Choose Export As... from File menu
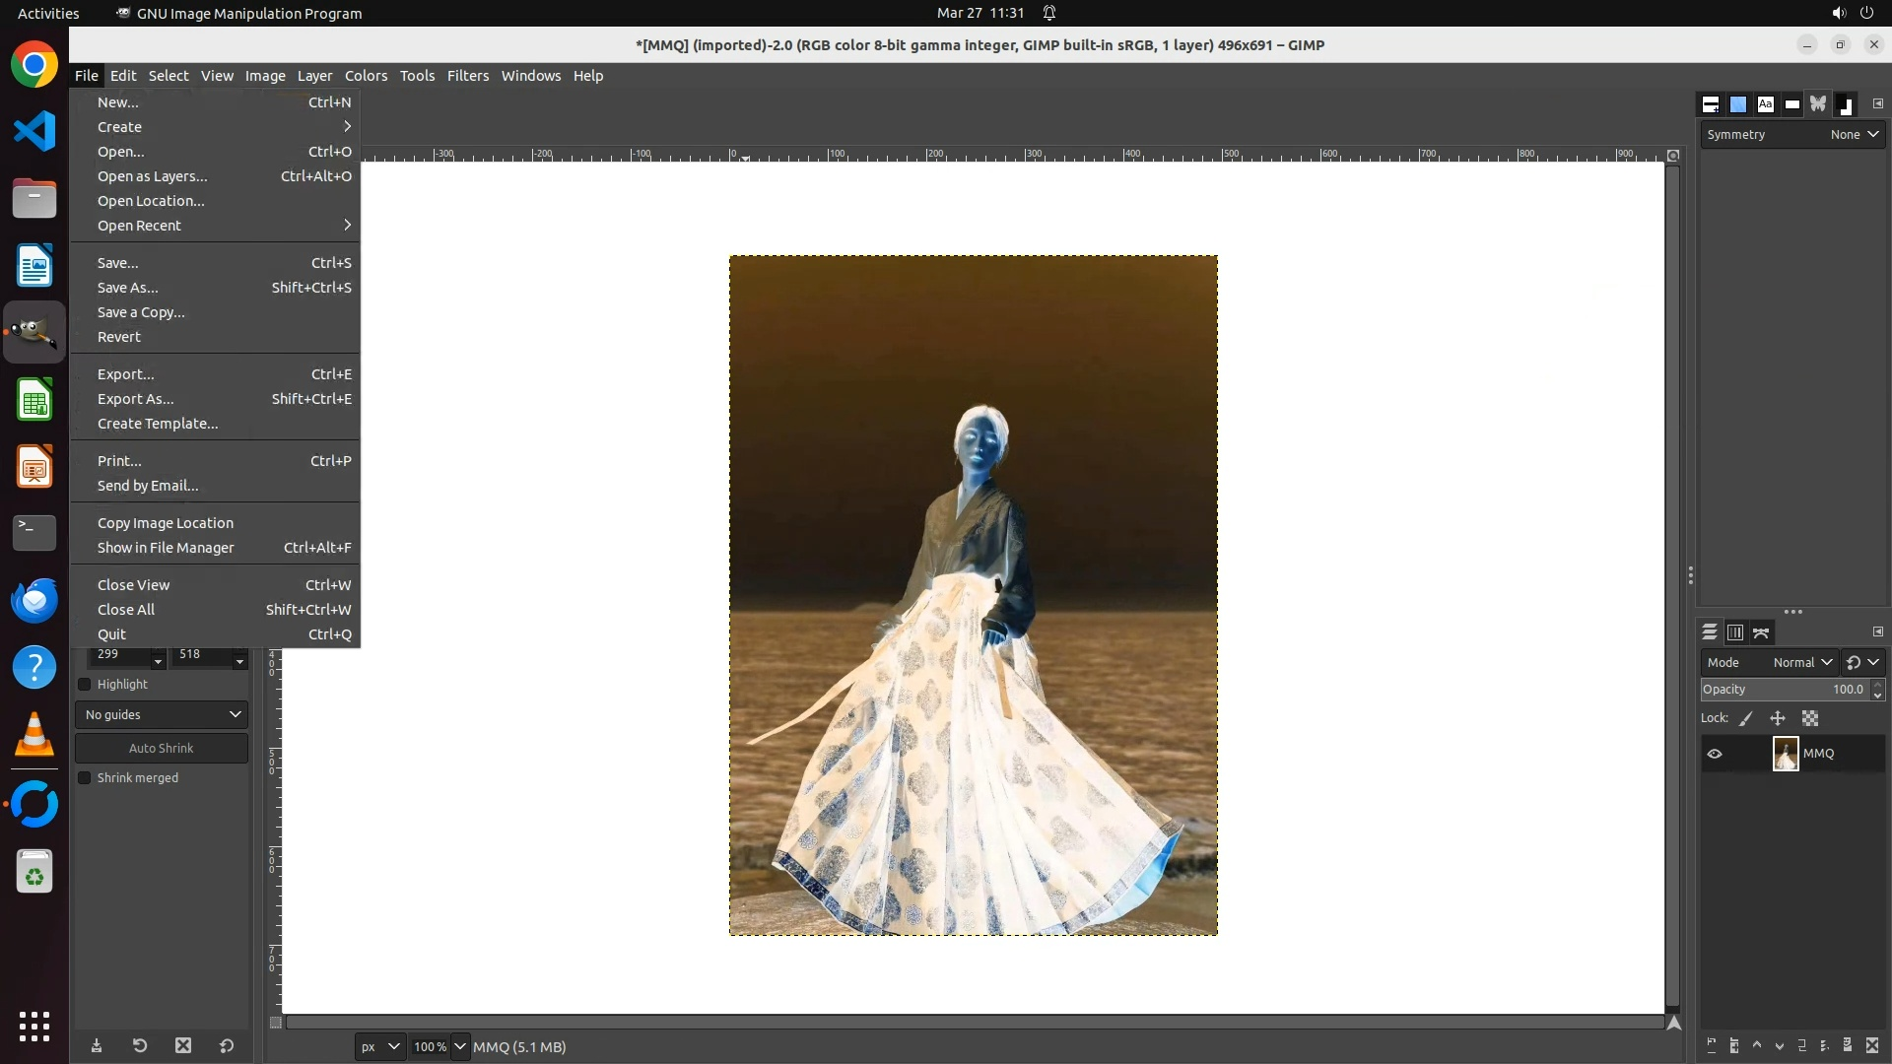1892x1064 pixels. (135, 399)
